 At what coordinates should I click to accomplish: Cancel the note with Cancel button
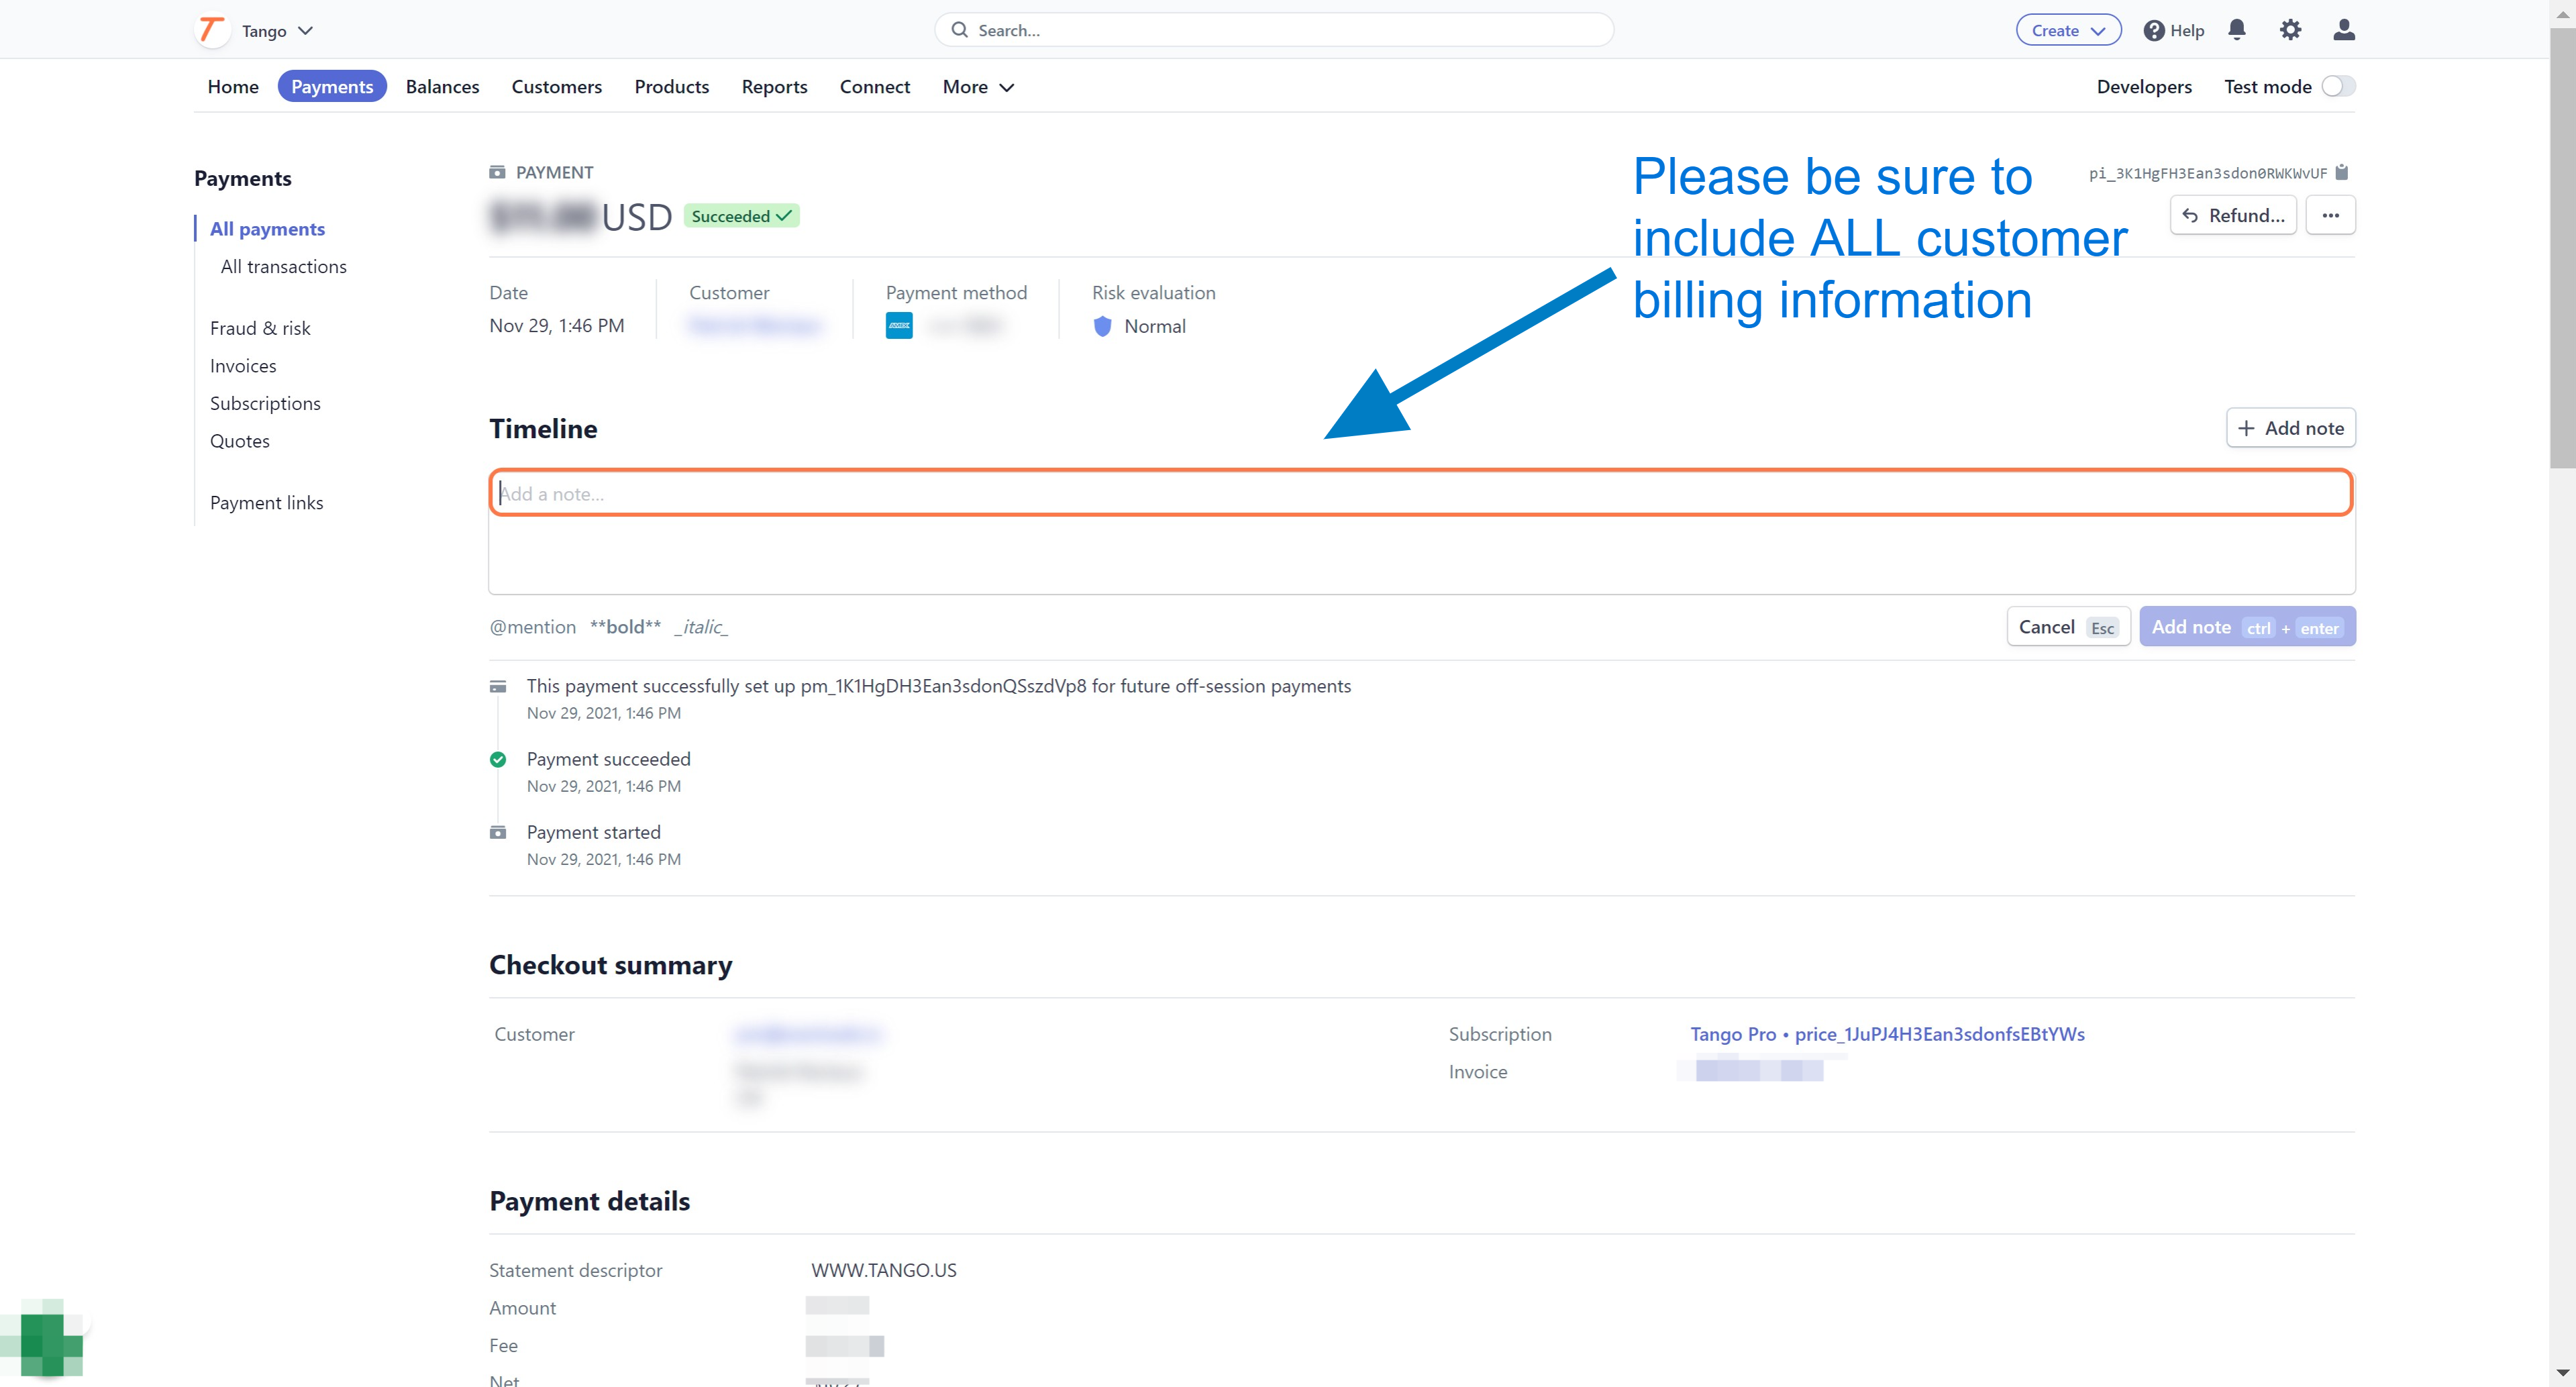tap(2068, 627)
